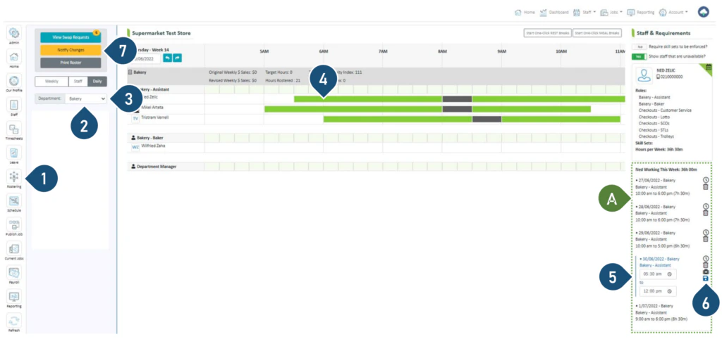722x339 pixels.
Task: Open Publish Job in the sidebar
Action: 14,224
